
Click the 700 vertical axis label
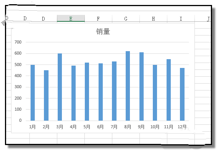tap(18, 42)
